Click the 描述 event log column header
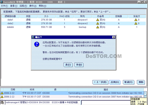The image size is (148, 105). click(106, 89)
